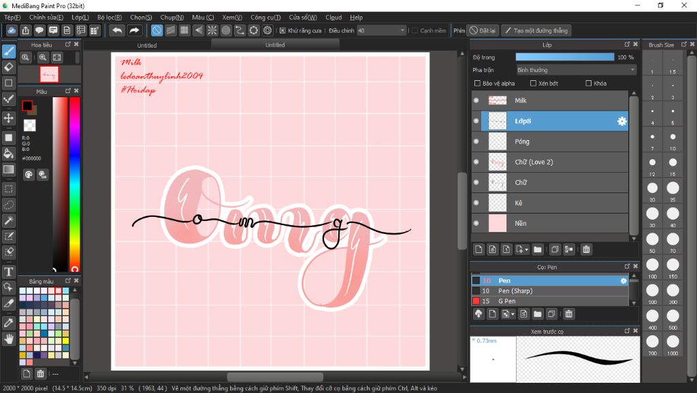Adjust Độ trong opacity slider
Screen dimensions: 697x393
[564, 57]
